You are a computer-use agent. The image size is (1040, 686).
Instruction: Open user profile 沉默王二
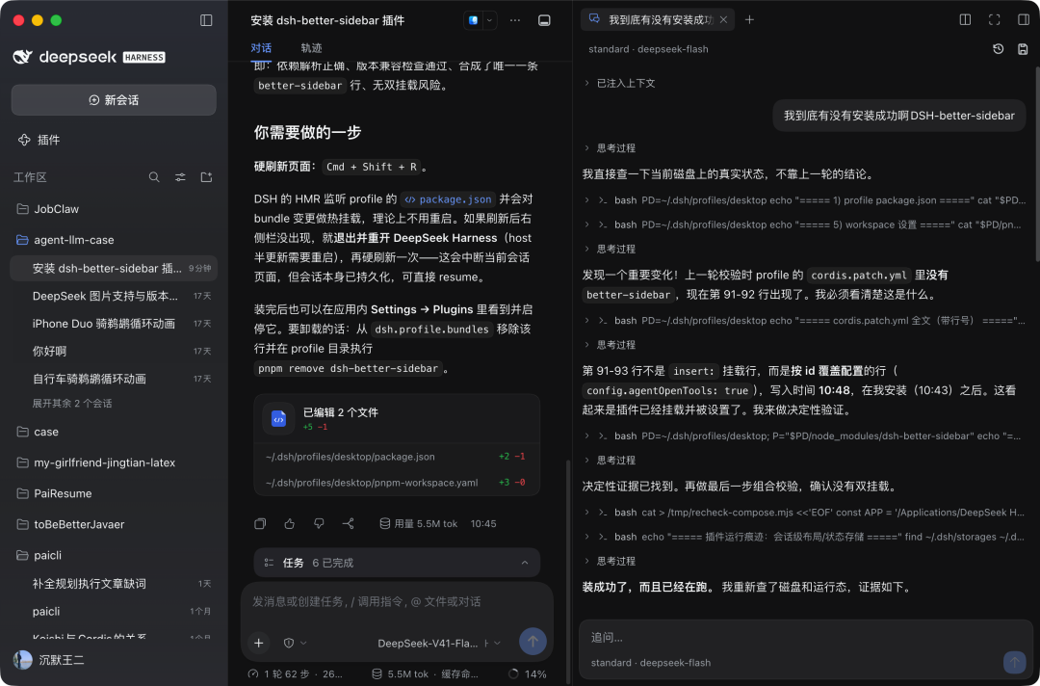pos(50,660)
